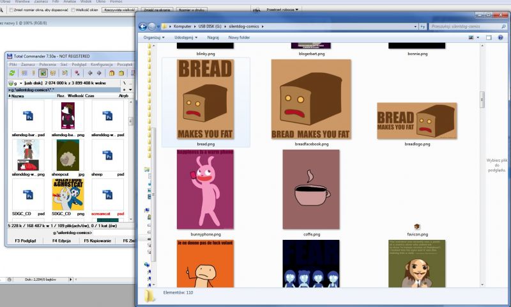
Task: Open Total Commander Sieć menu
Action: point(64,65)
